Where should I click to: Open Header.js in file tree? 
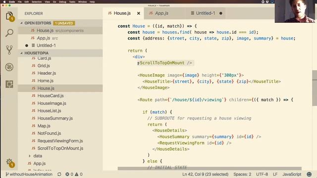tap(60, 73)
